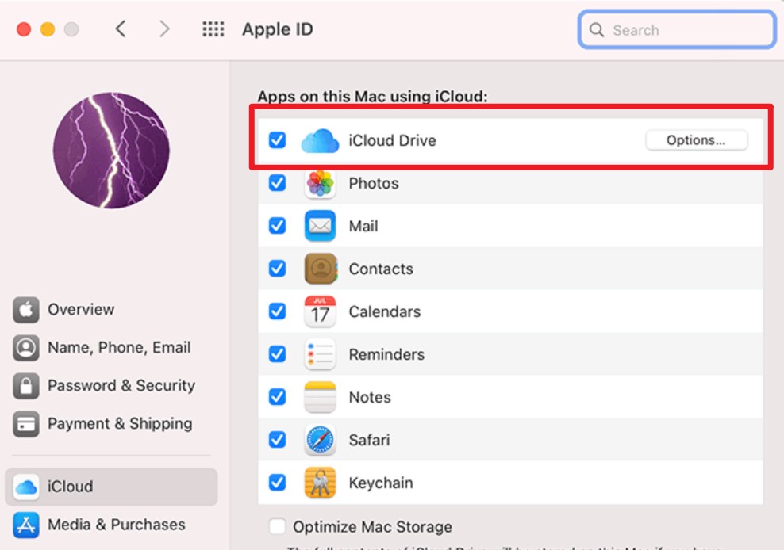784x550 pixels.
Task: Select the Photos app icon
Action: point(320,183)
